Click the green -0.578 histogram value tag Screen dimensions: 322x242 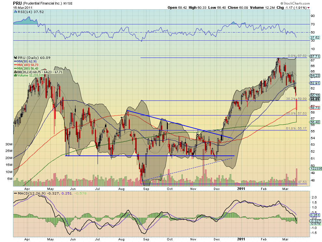(315, 224)
